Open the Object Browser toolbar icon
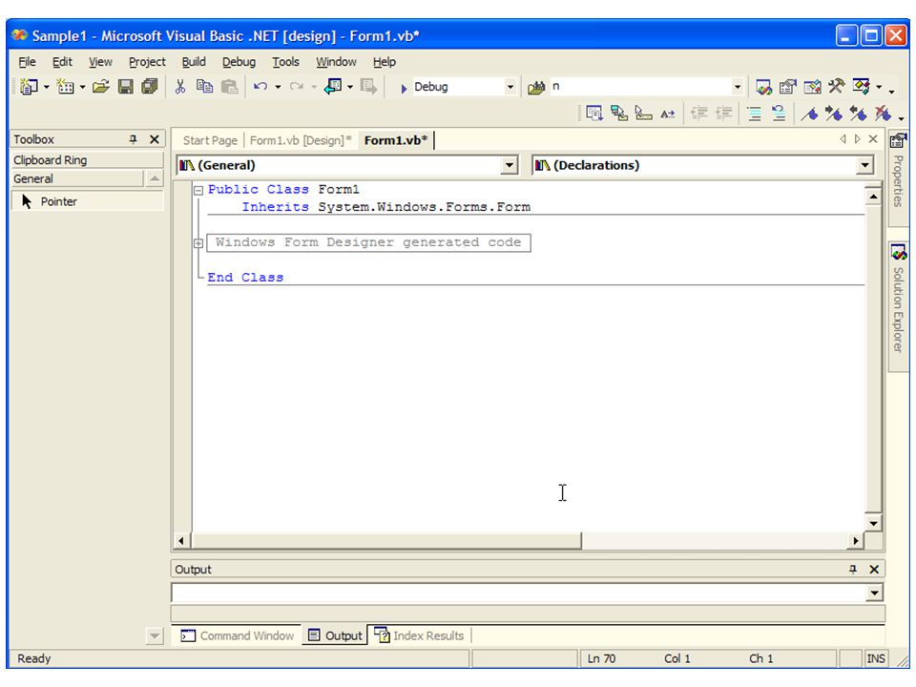 [812, 87]
